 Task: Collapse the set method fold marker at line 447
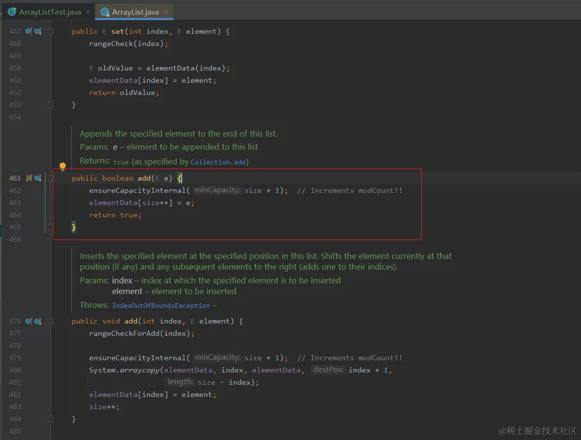pos(51,31)
